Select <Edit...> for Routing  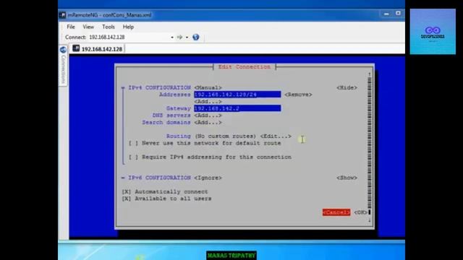pyautogui.click(x=276, y=136)
